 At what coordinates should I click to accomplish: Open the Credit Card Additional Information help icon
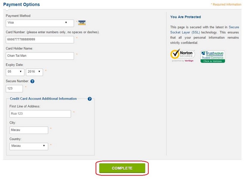pyautogui.click(x=90, y=99)
